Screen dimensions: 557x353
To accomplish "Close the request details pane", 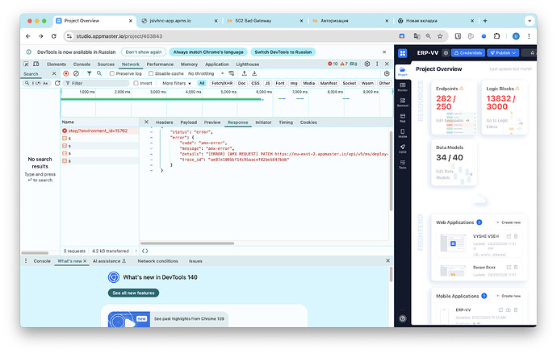I will (x=146, y=123).
